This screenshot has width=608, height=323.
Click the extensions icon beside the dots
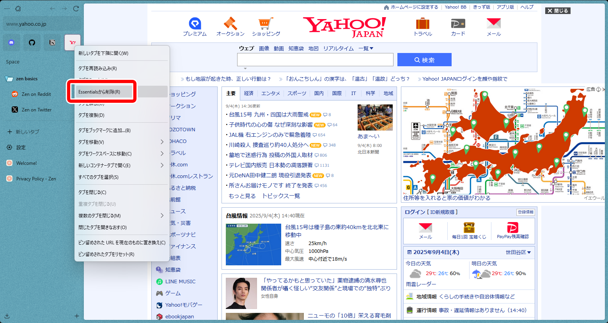[x=18, y=9]
